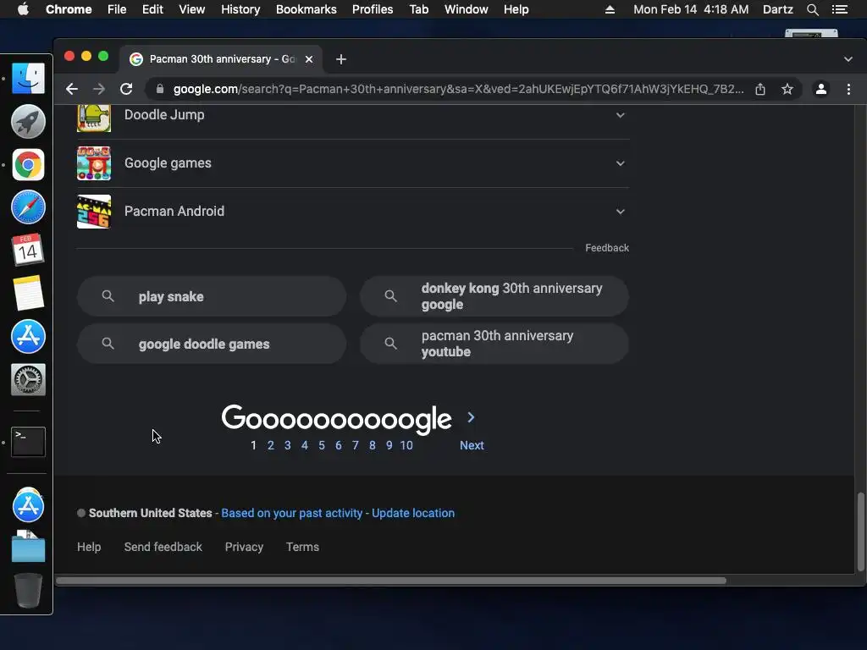
Task: Click Based on your past activity
Action: pyautogui.click(x=292, y=513)
